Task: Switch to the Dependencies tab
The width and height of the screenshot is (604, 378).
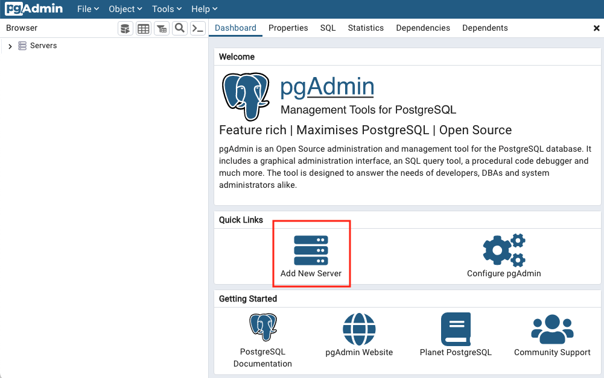Action: (423, 28)
